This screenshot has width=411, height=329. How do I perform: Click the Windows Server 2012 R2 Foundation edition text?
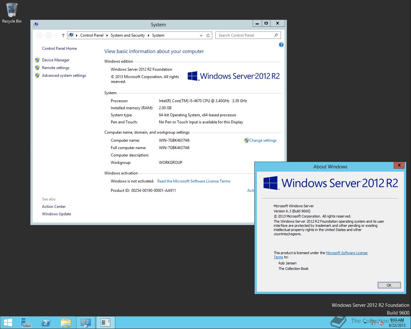(141, 69)
